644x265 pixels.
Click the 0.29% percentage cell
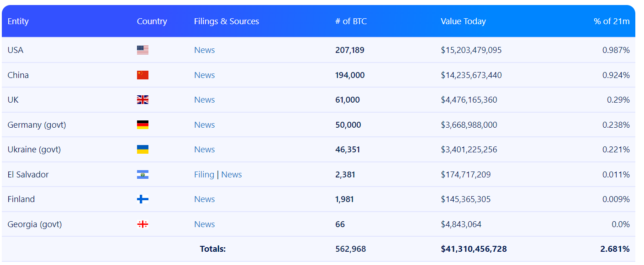click(x=618, y=100)
